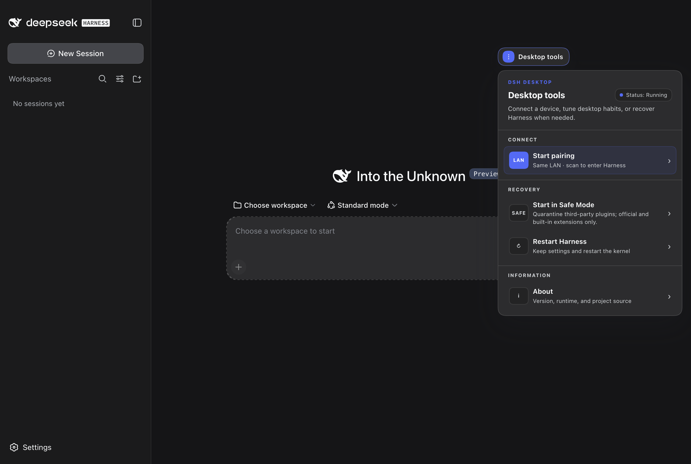Viewport: 691px width, 464px height.
Task: Click the Into the Unknown heading
Action: coord(411,176)
